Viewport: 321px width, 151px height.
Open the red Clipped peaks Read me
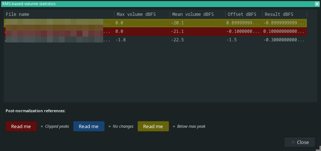[x=21, y=126]
